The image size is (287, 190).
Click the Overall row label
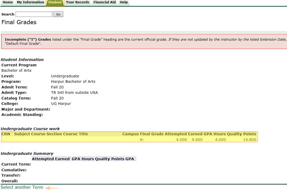click(x=10, y=181)
